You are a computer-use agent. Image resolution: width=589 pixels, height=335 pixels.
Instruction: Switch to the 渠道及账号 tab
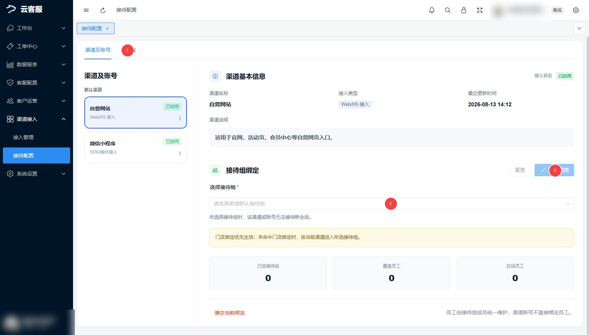(x=98, y=50)
